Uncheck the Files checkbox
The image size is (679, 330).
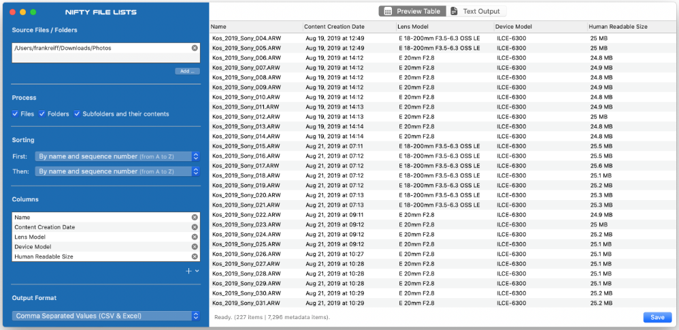click(x=16, y=114)
